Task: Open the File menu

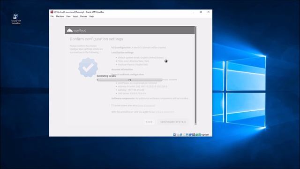Action: coord(52,16)
